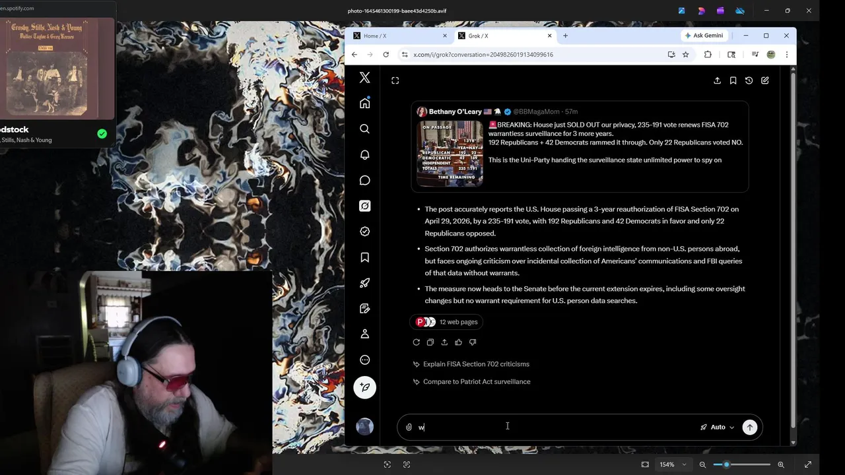Dislike the Grok response thumbs down

pyautogui.click(x=473, y=342)
